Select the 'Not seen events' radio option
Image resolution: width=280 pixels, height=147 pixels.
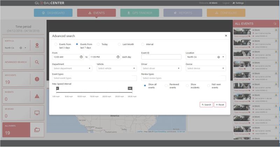[x=209, y=85]
